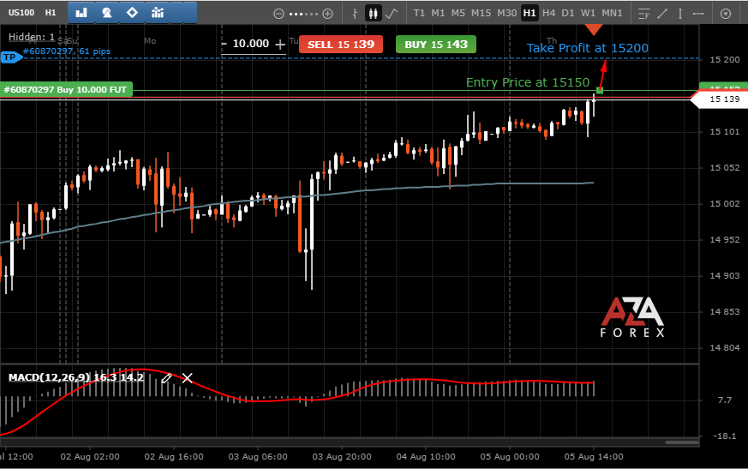
Task: Zoom in with the plus circle icon
Action: click(327, 14)
